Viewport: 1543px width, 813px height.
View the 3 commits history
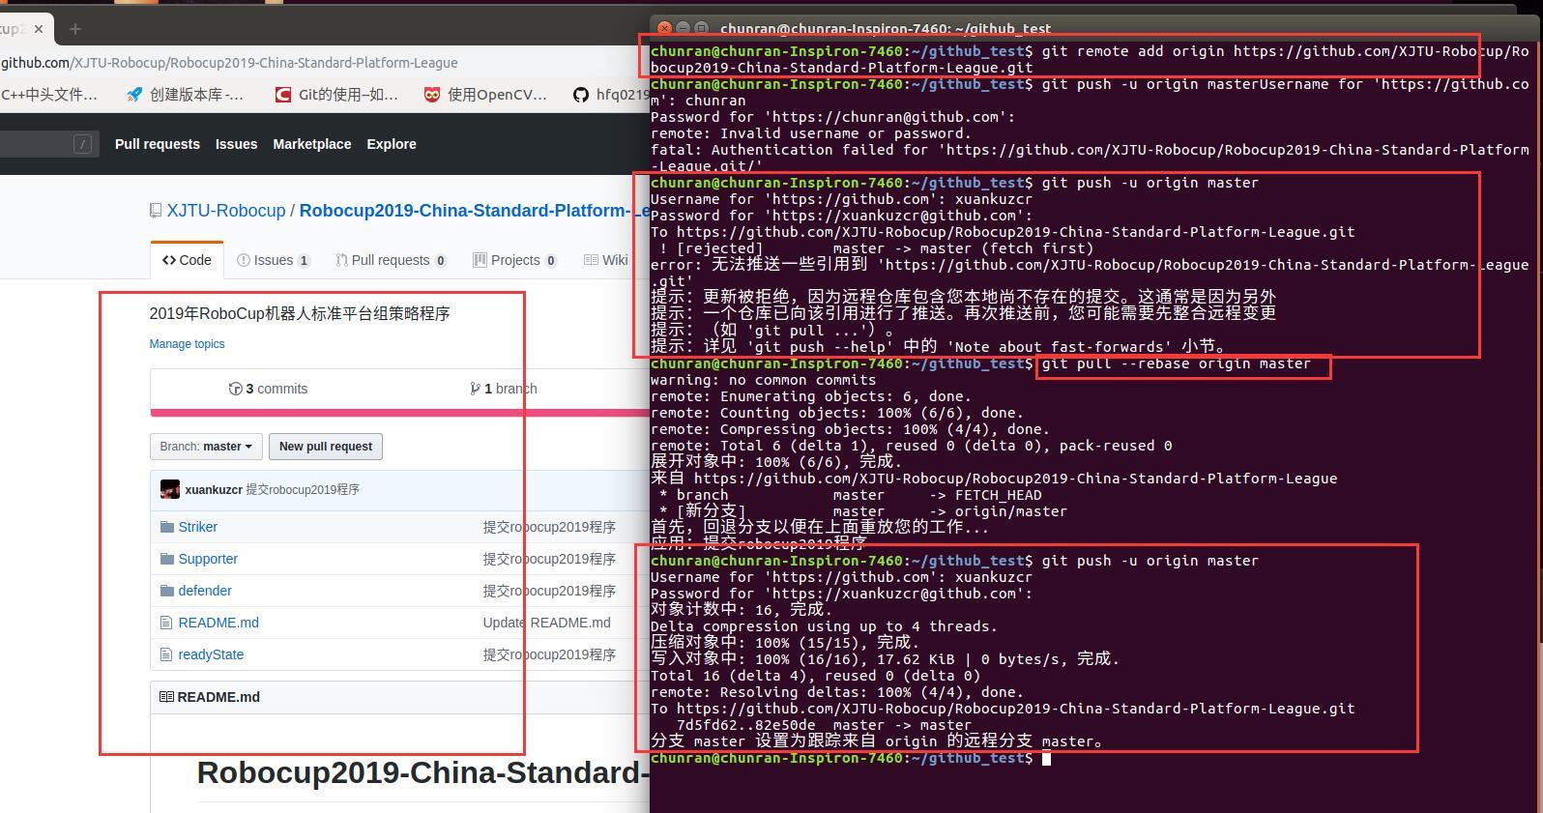268,389
